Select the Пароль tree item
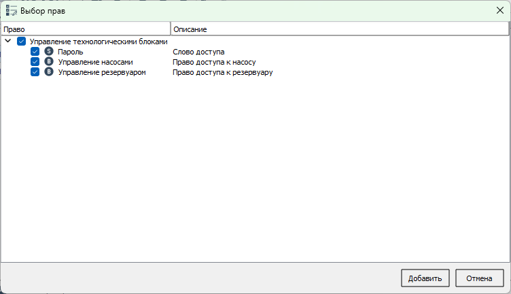Screen dimensions: 511x294 tap(71, 52)
